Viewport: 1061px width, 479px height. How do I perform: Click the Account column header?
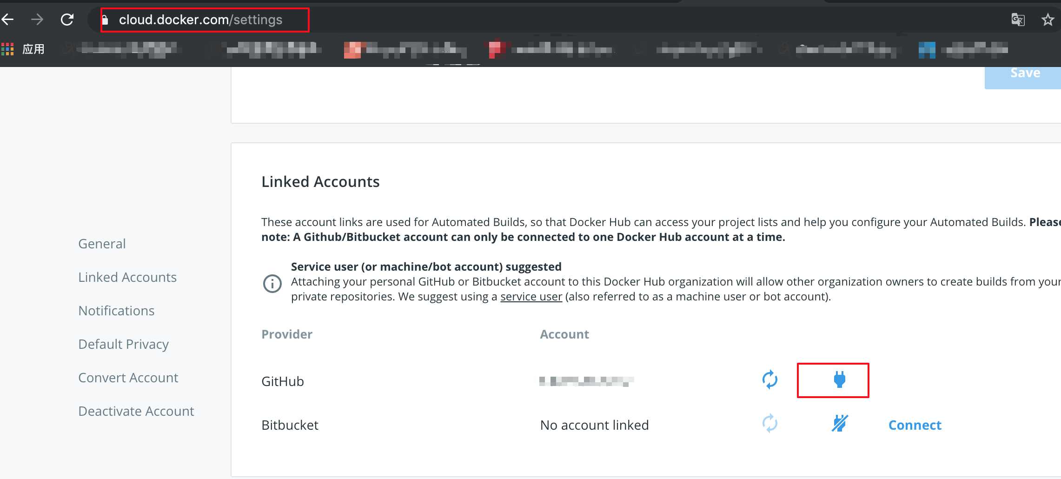[564, 334]
